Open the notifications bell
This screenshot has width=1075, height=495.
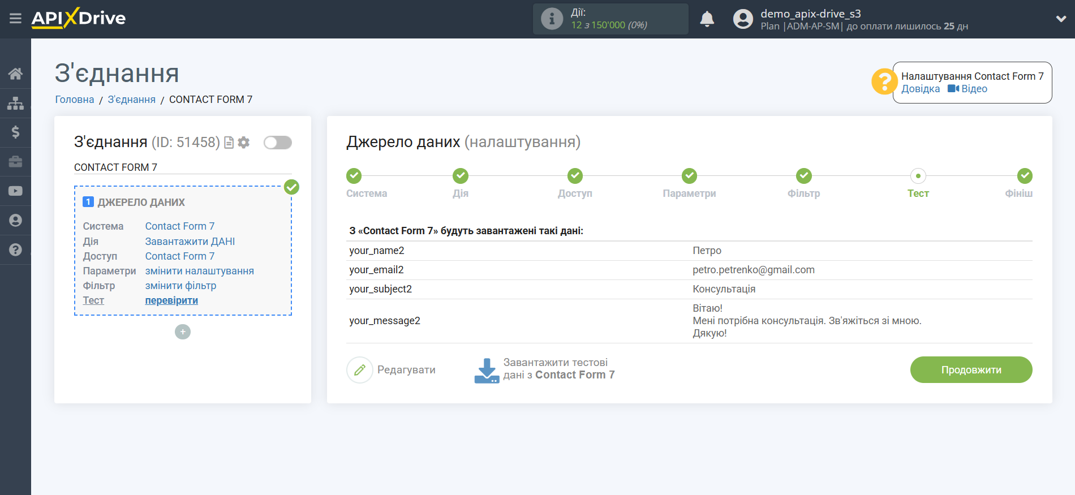[x=707, y=19]
